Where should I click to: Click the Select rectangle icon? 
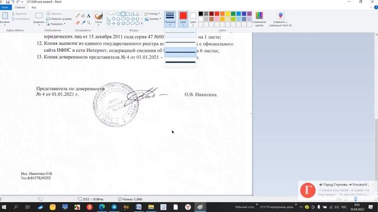(39, 16)
